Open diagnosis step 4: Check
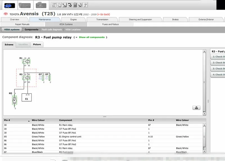This screenshot has width=225, height=161. pyautogui.click(x=218, y=75)
